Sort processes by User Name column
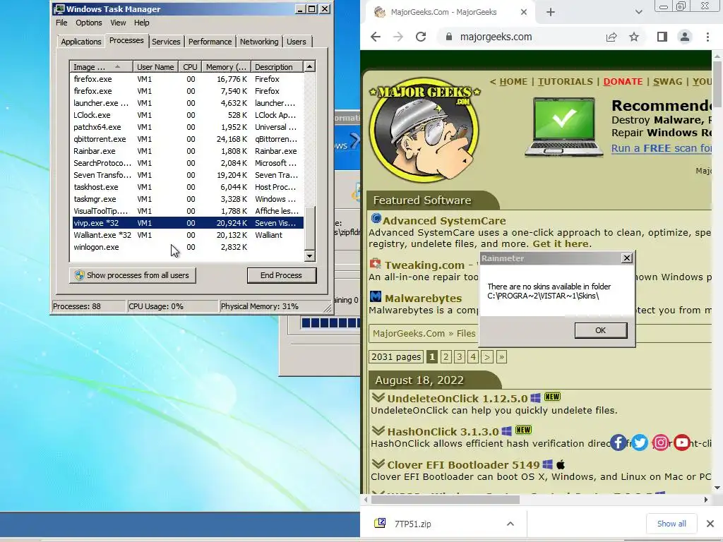 coord(155,67)
